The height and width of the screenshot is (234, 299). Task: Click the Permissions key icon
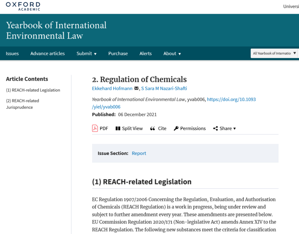click(176, 128)
